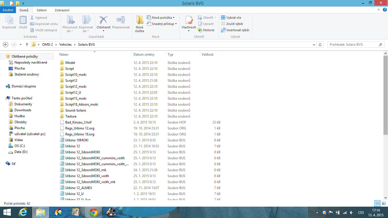Click the Nová složka folder icon
Viewport: 388px width, 218px height.
139,20
